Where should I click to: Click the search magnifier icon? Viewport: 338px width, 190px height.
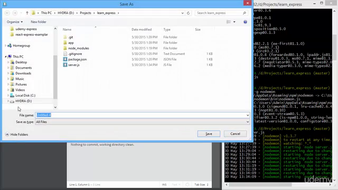click(x=245, y=13)
